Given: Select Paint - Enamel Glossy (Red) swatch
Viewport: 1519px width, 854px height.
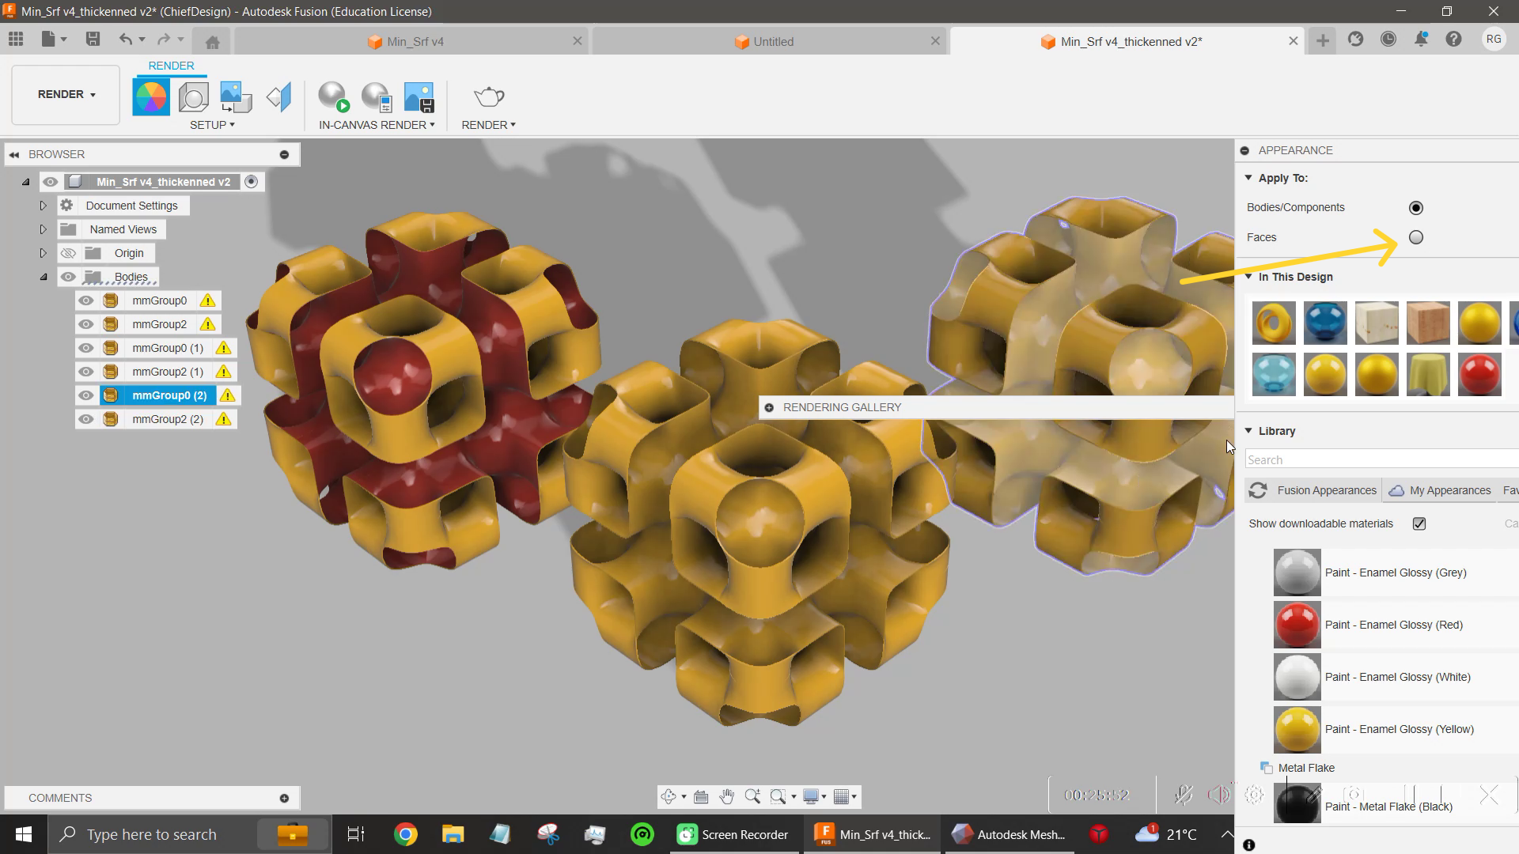Looking at the screenshot, I should point(1297,625).
